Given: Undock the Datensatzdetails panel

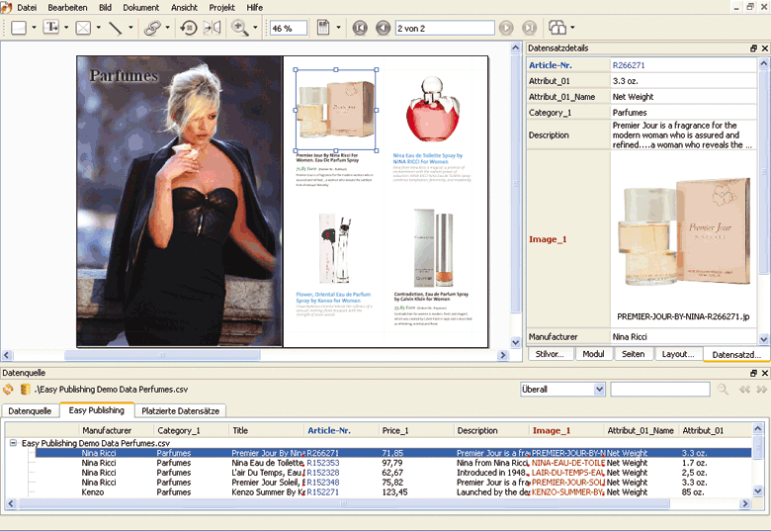Looking at the screenshot, I should coord(753,48).
